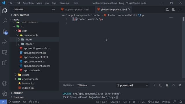
Task: Open the Run menu
Action: click(54, 3)
